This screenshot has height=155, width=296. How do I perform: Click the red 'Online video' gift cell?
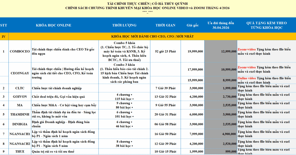pyautogui.click(x=266, y=80)
